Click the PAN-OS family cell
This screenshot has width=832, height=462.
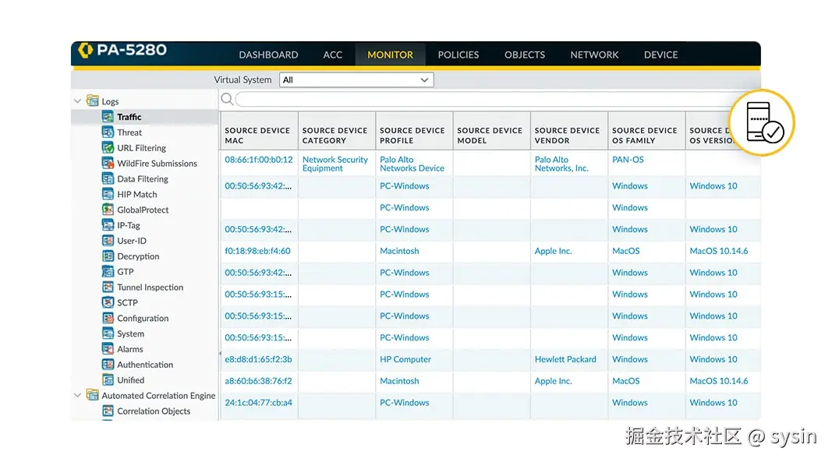pos(628,160)
